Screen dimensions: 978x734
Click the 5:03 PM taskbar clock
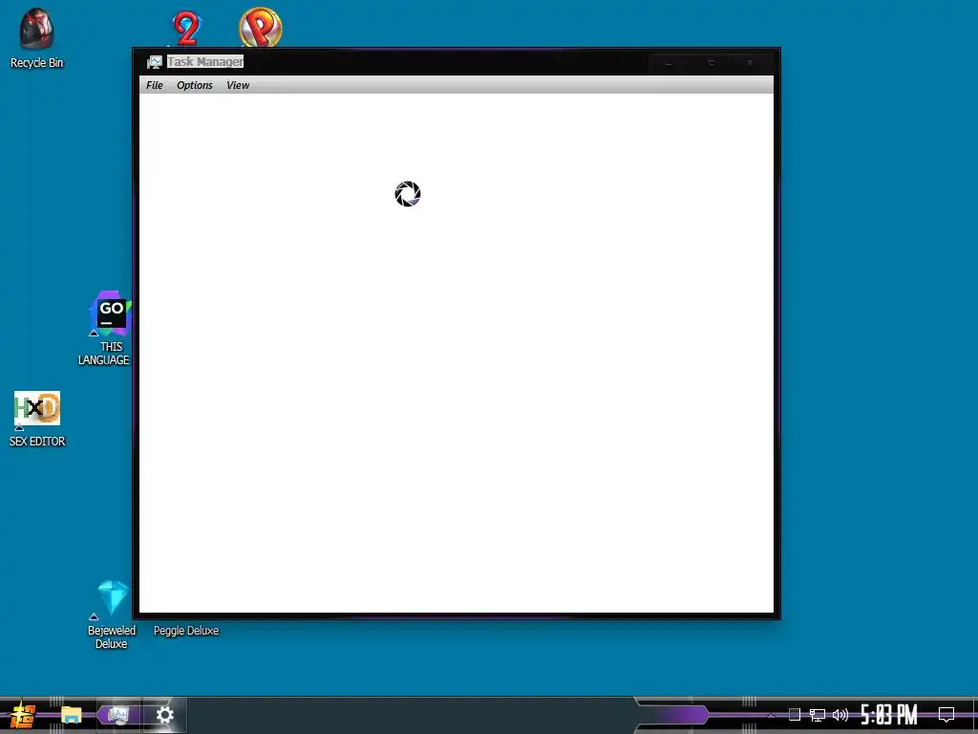click(889, 715)
